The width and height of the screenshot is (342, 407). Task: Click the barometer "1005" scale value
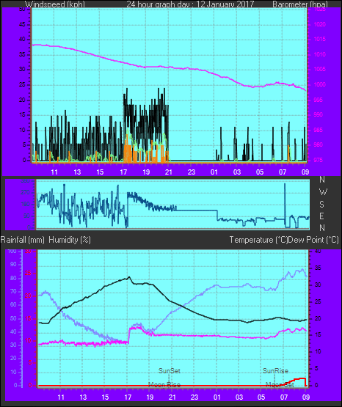pyautogui.click(x=320, y=69)
